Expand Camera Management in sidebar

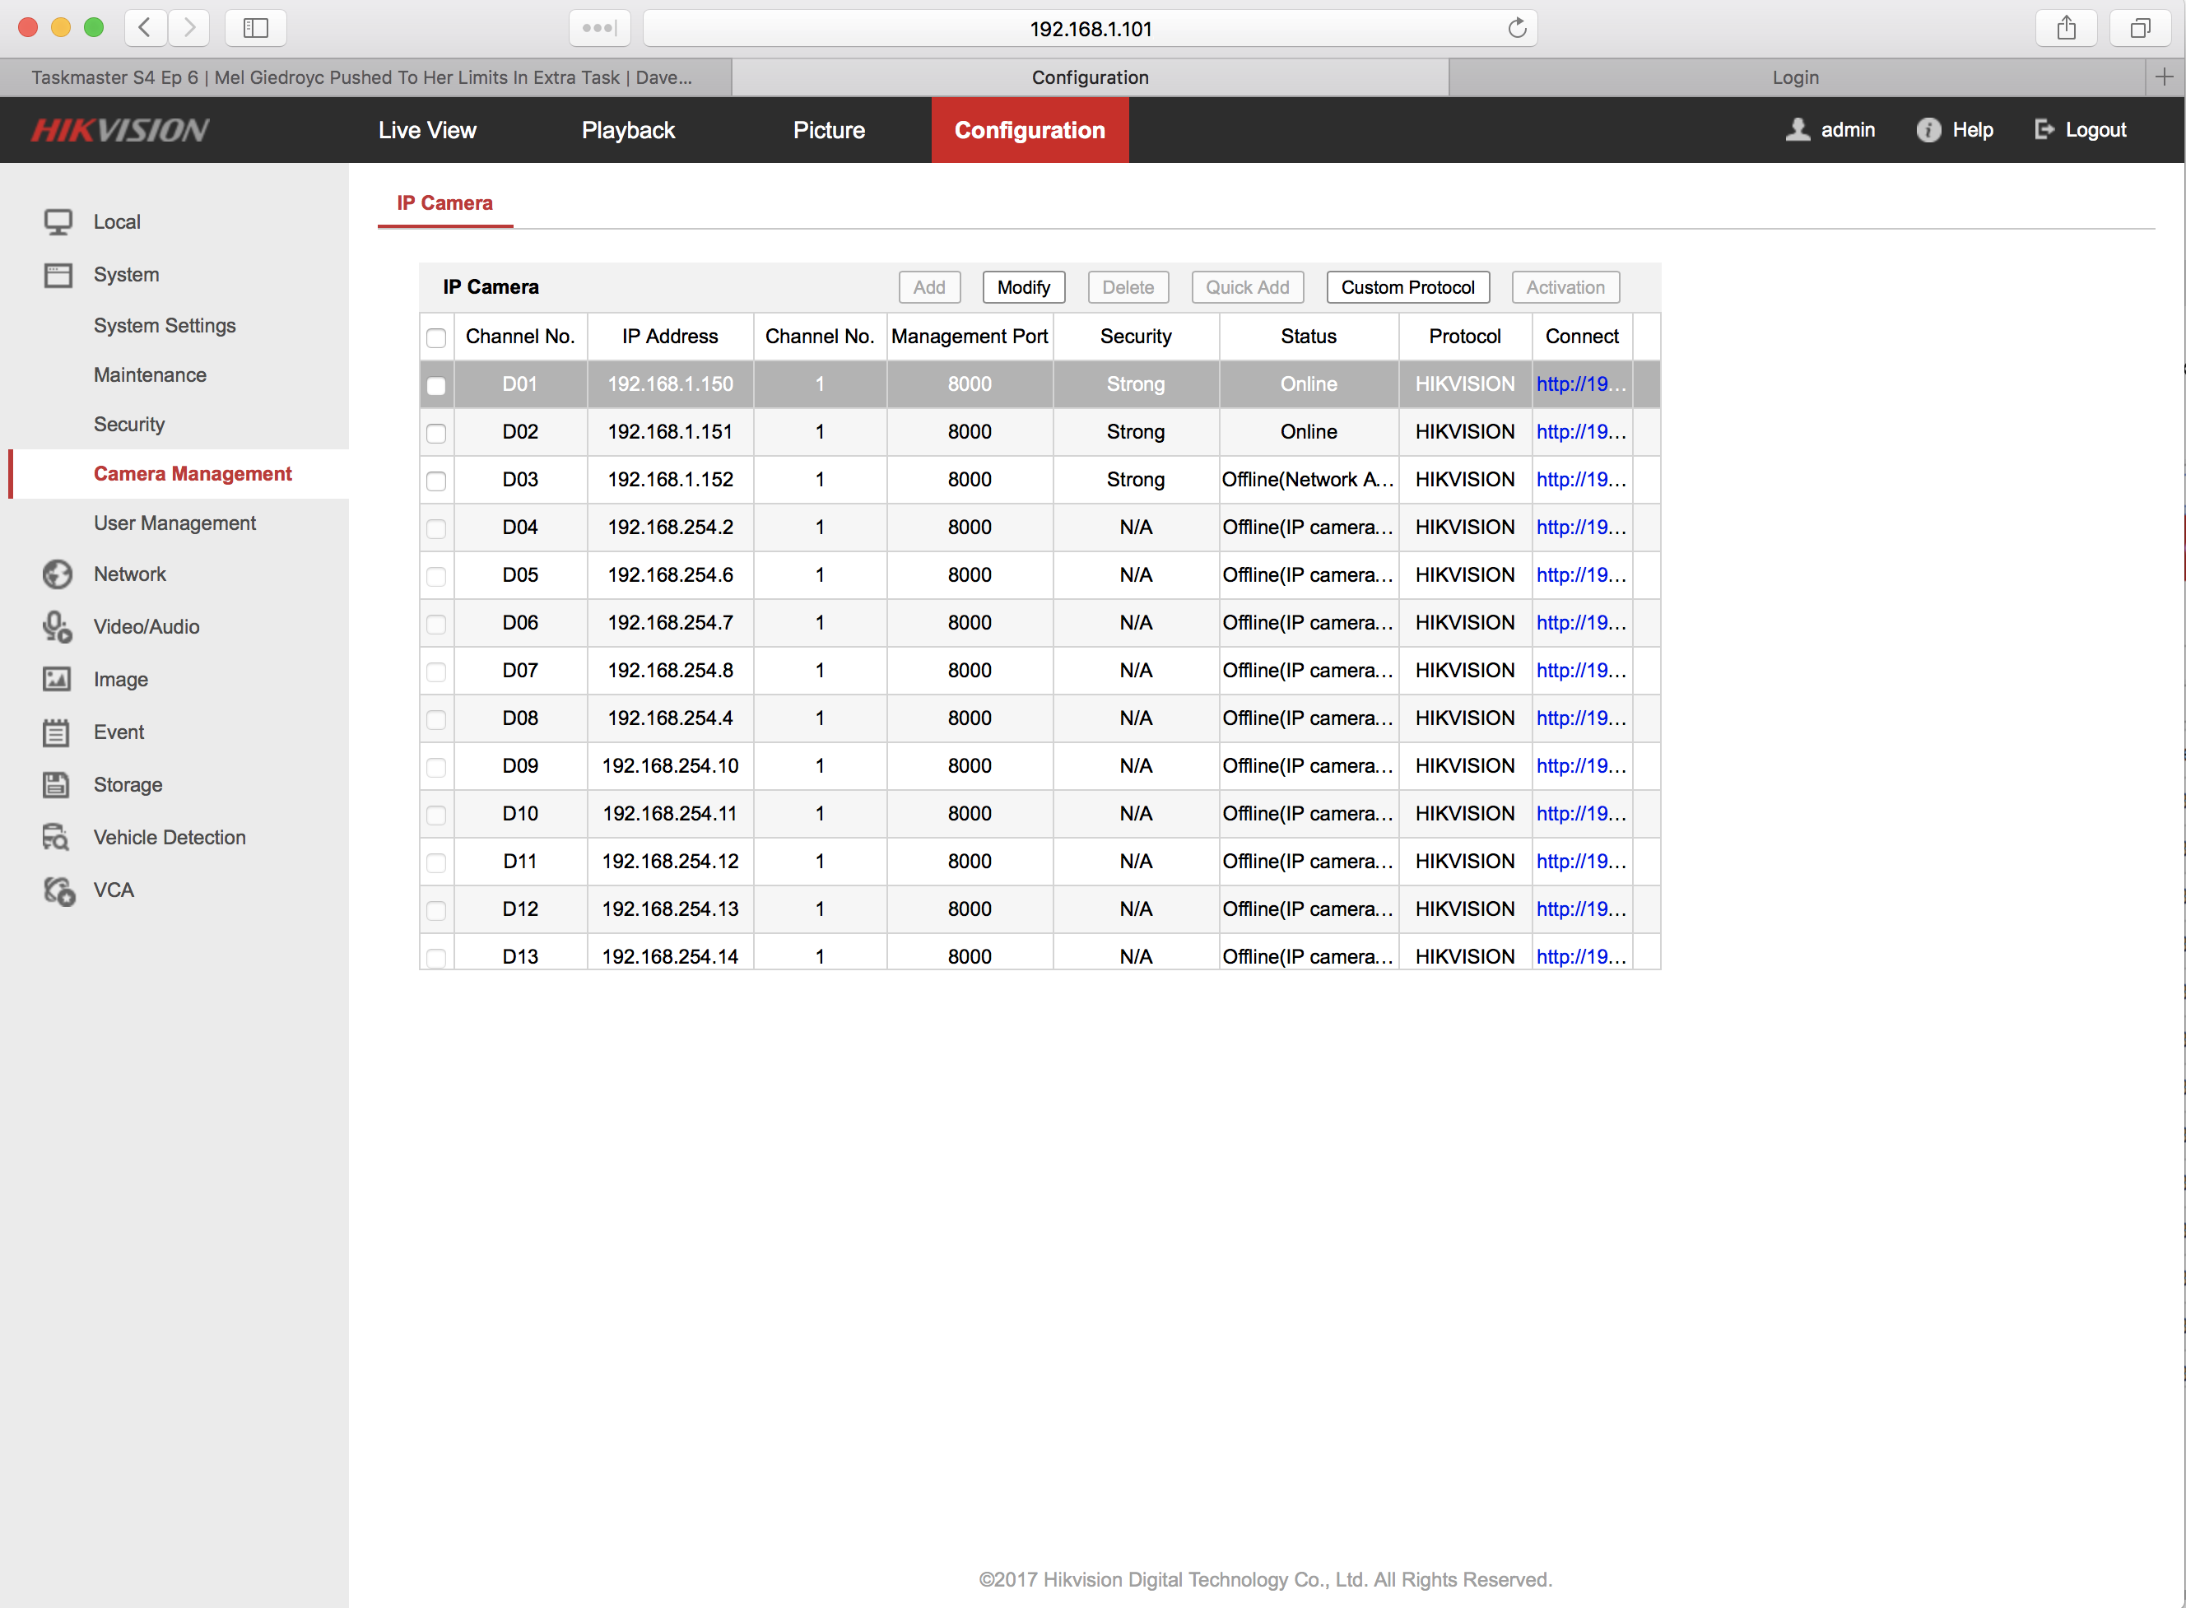[x=193, y=473]
